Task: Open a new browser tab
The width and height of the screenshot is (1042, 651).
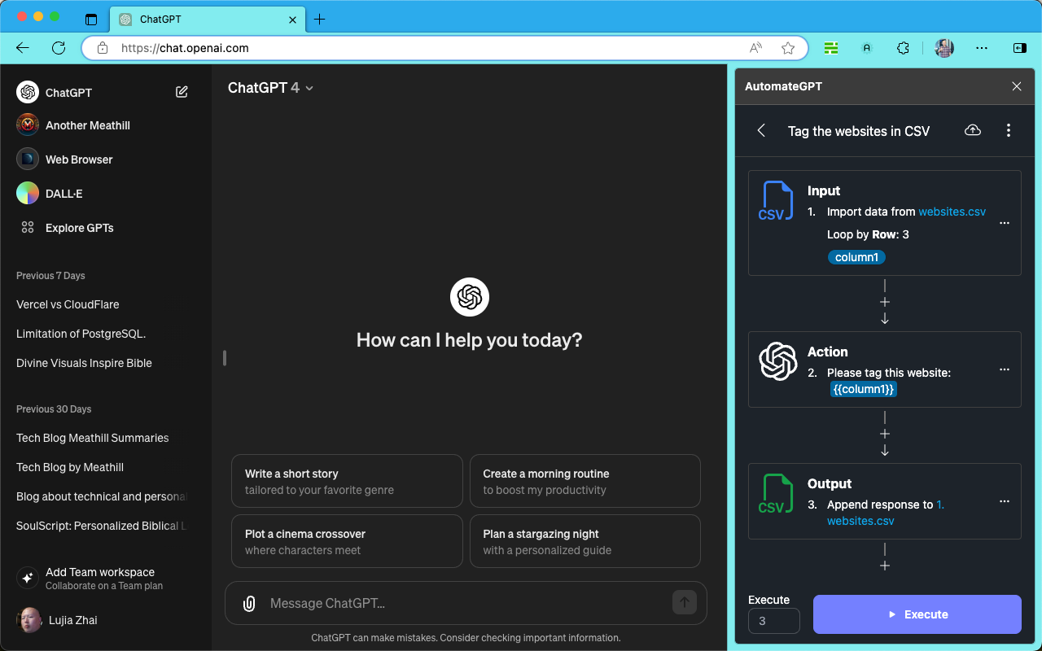Action: pos(319,19)
